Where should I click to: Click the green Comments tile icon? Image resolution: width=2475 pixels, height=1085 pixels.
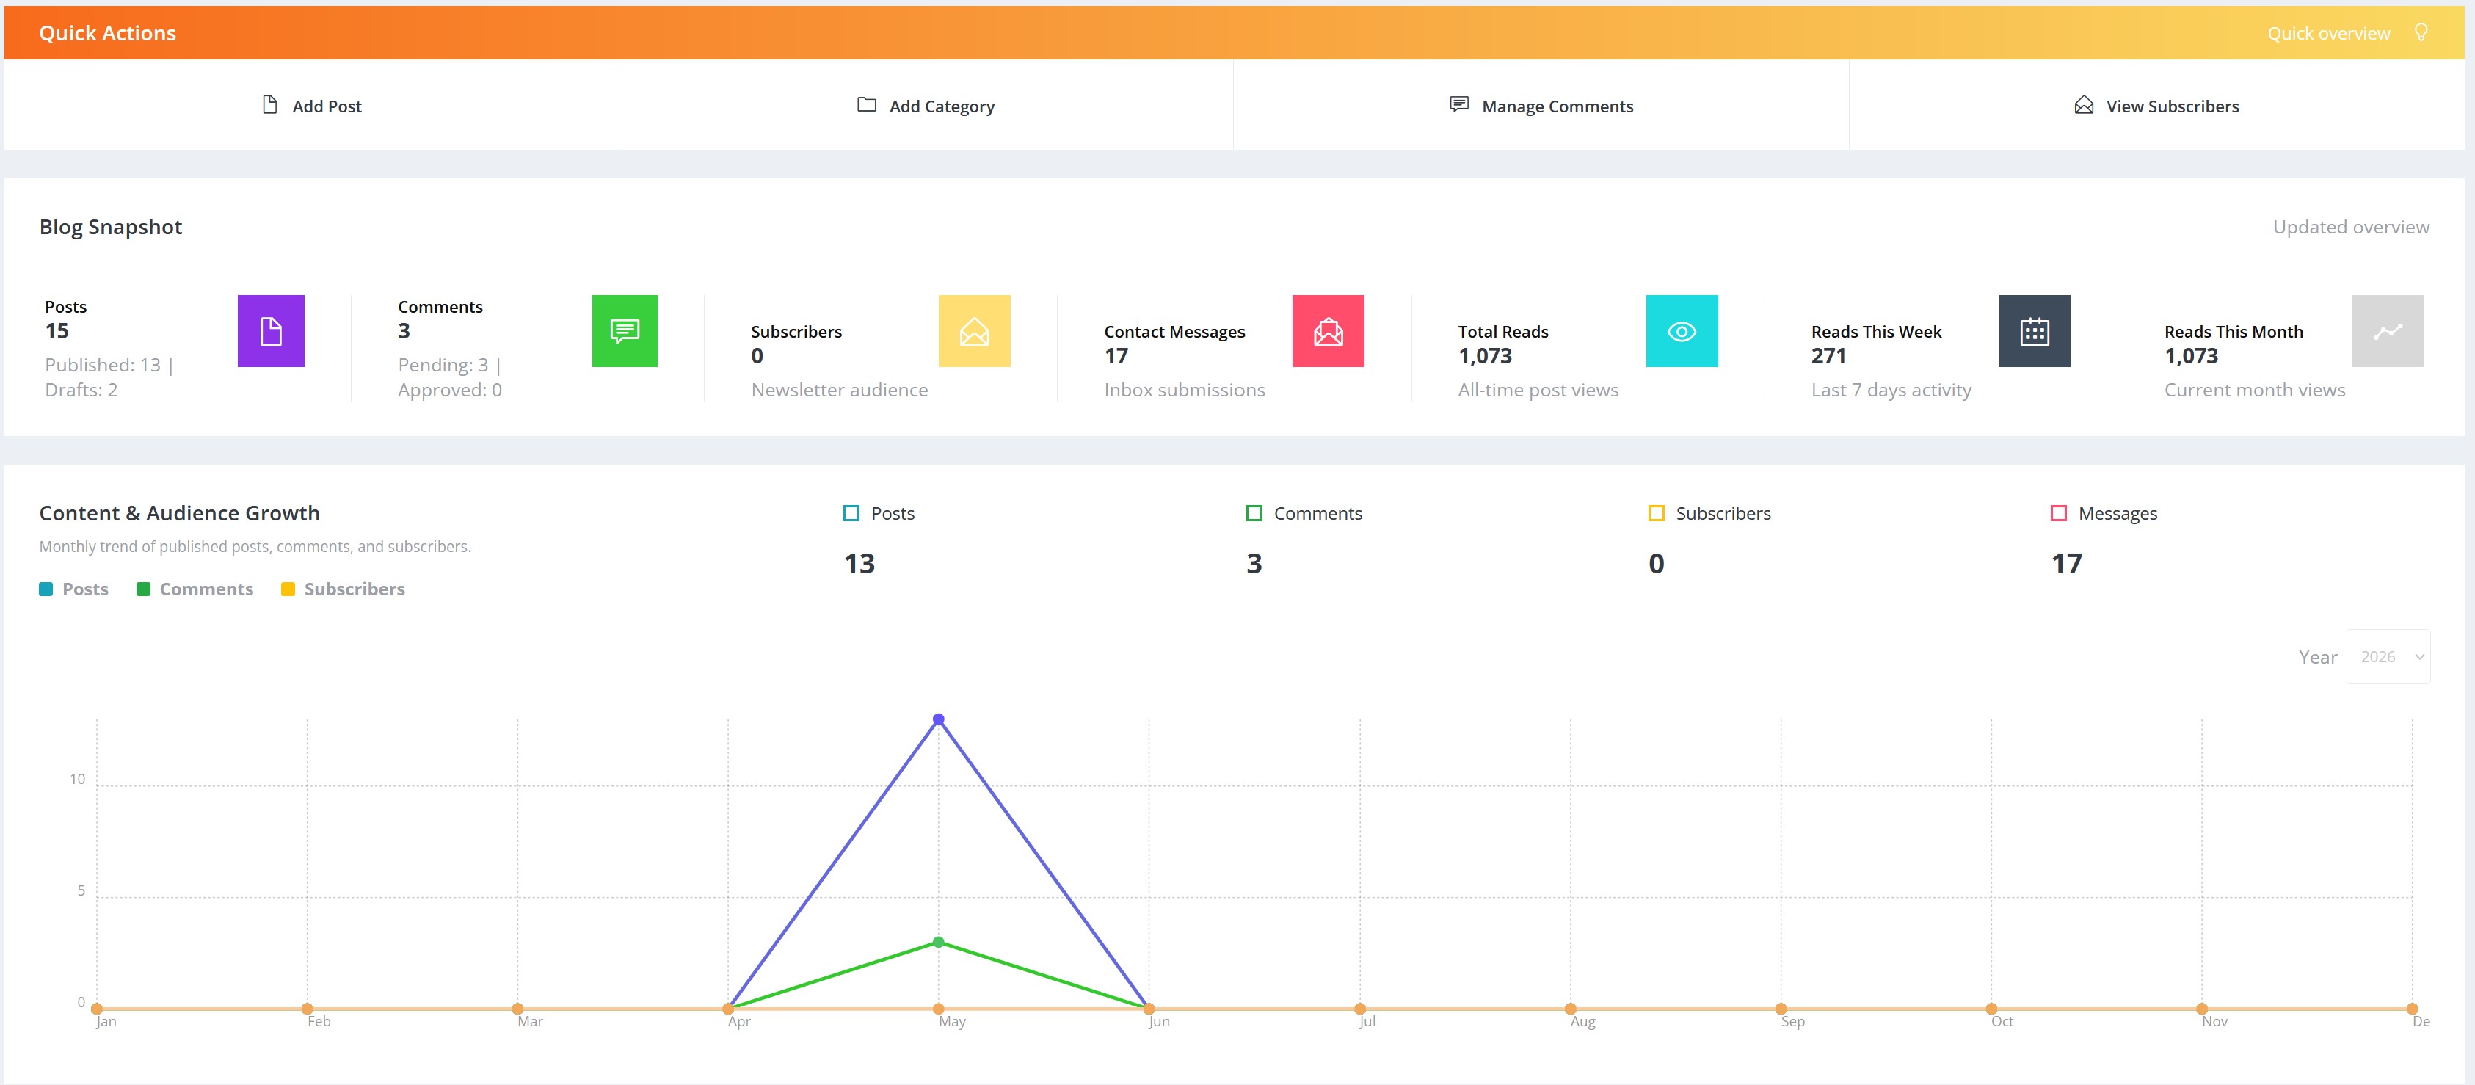(x=625, y=330)
